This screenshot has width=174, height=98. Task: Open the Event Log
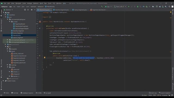point(153,93)
